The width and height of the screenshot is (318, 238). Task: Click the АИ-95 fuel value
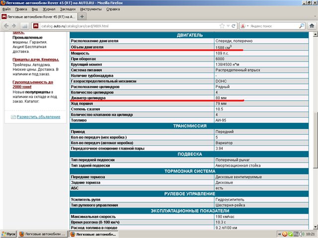coord(221,120)
